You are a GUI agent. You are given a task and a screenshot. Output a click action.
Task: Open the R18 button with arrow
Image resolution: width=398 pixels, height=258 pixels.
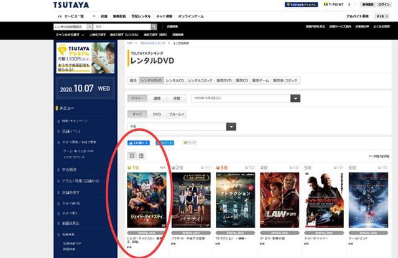click(x=382, y=16)
